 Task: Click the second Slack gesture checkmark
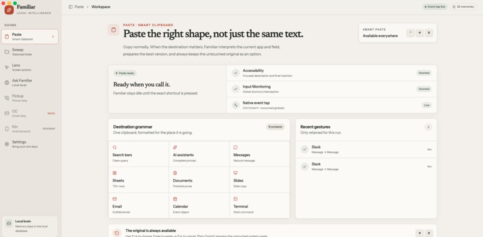[x=304, y=166]
